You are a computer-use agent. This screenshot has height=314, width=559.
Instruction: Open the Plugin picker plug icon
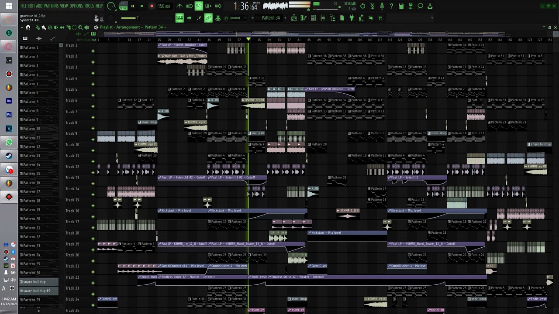[x=352, y=18]
